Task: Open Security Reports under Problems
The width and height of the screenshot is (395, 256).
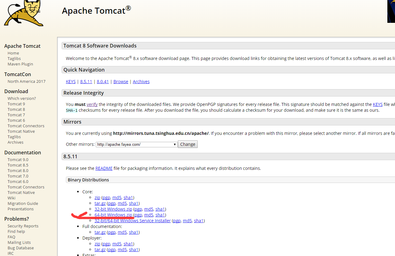Action: [x=23, y=226]
